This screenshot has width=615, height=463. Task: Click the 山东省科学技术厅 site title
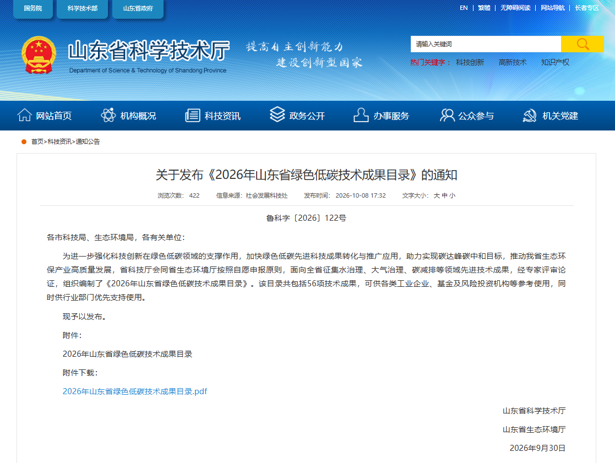(x=148, y=51)
